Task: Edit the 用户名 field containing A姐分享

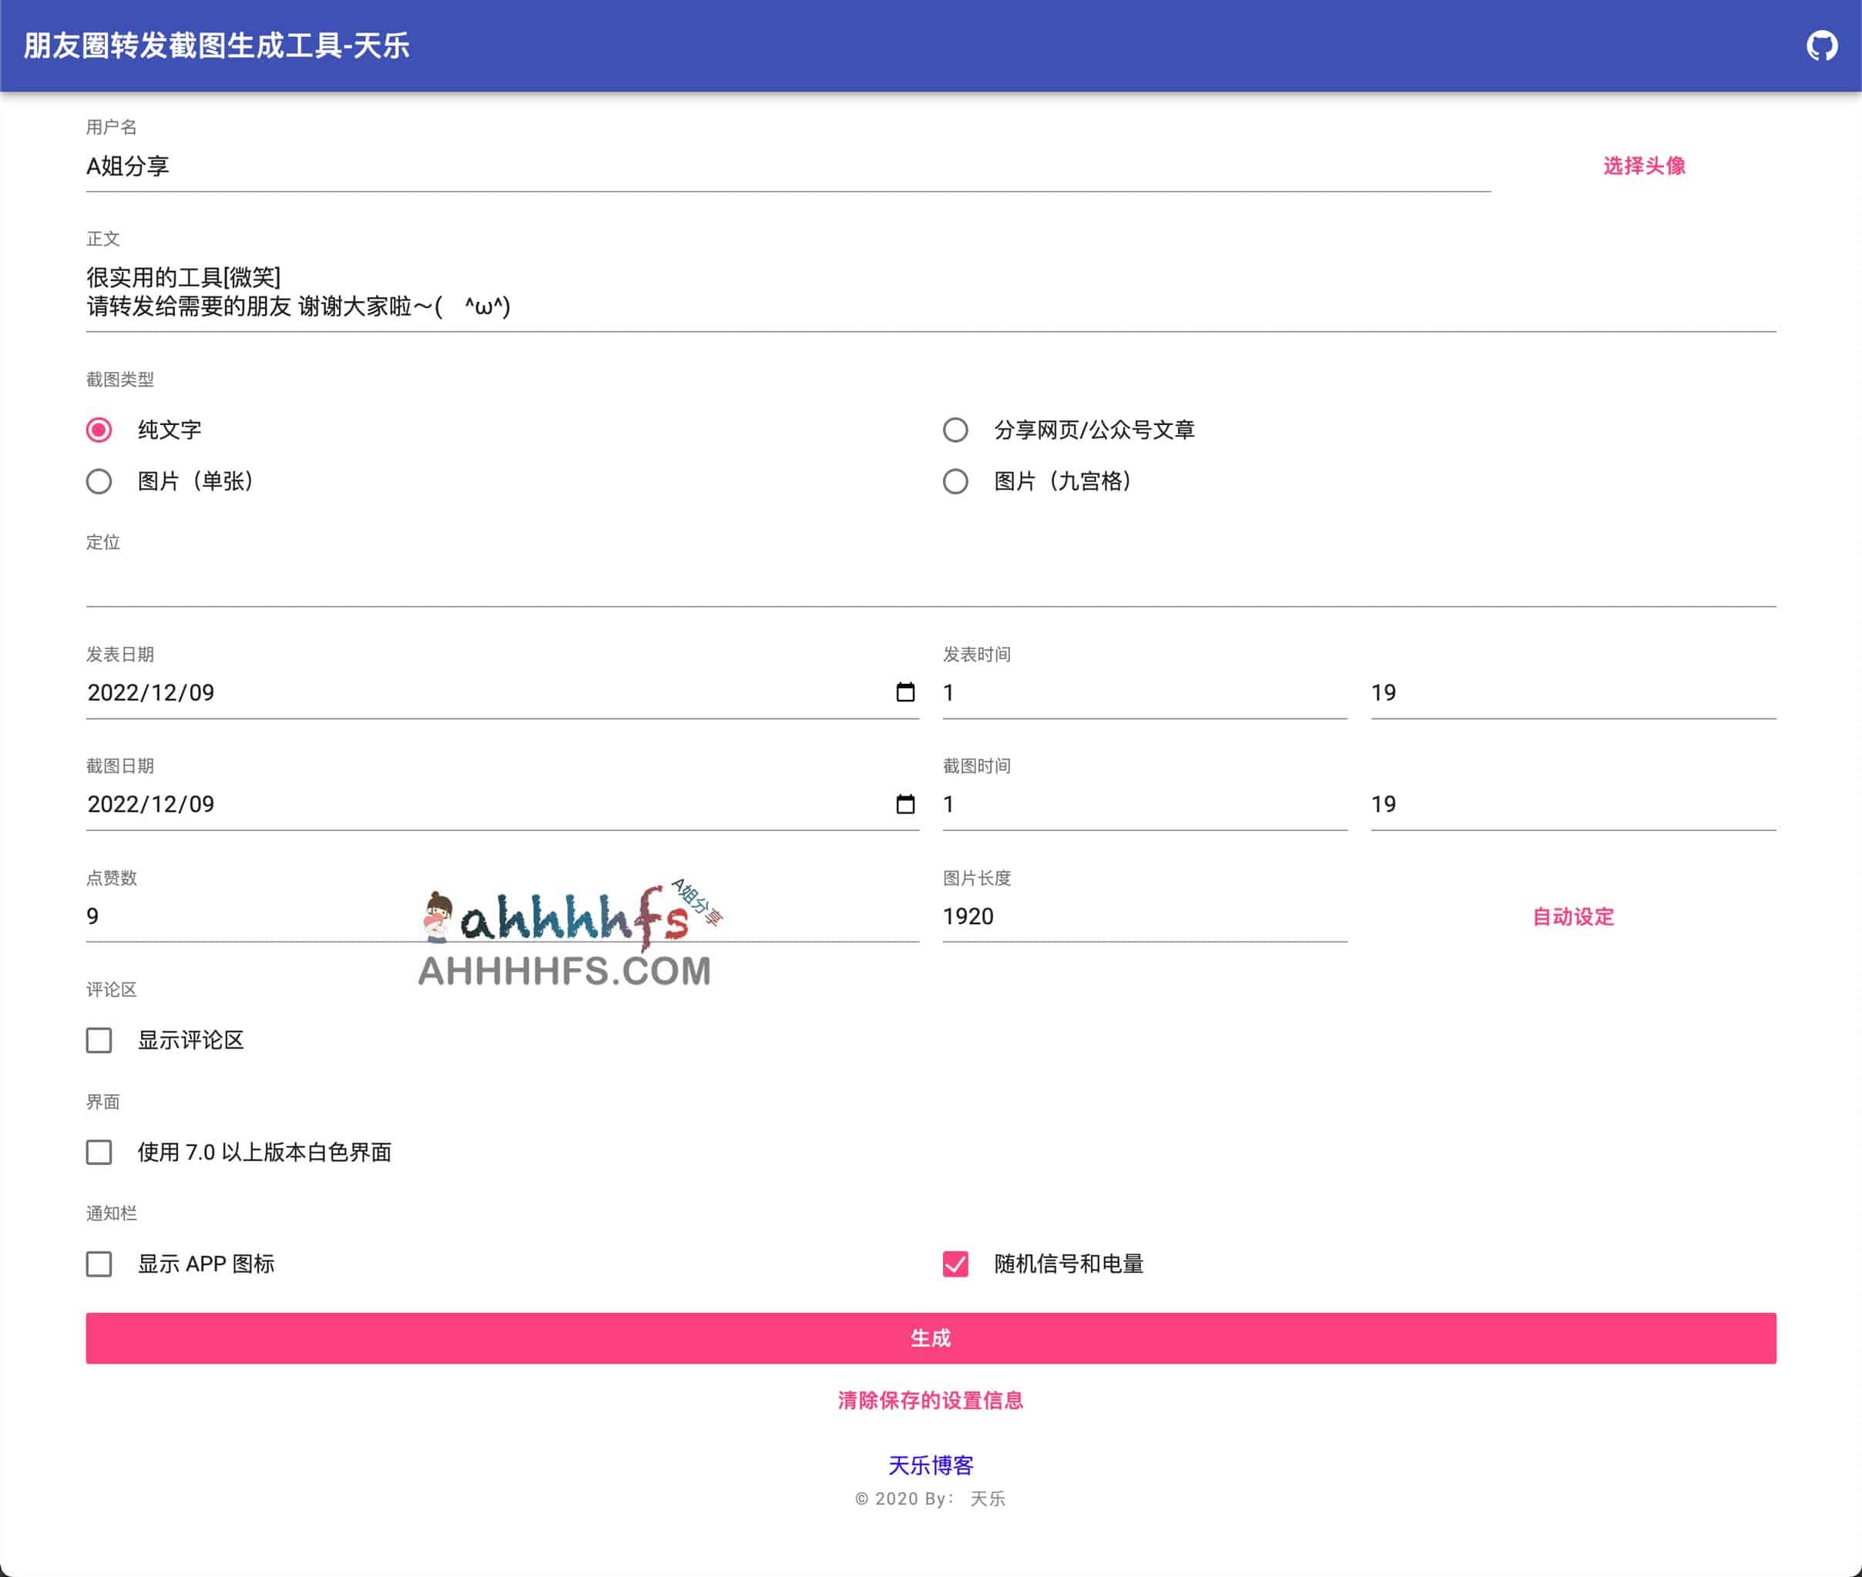Action: (357, 166)
